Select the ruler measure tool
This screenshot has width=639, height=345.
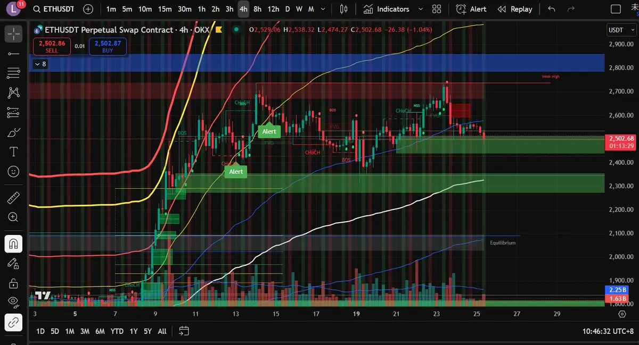pos(13,198)
